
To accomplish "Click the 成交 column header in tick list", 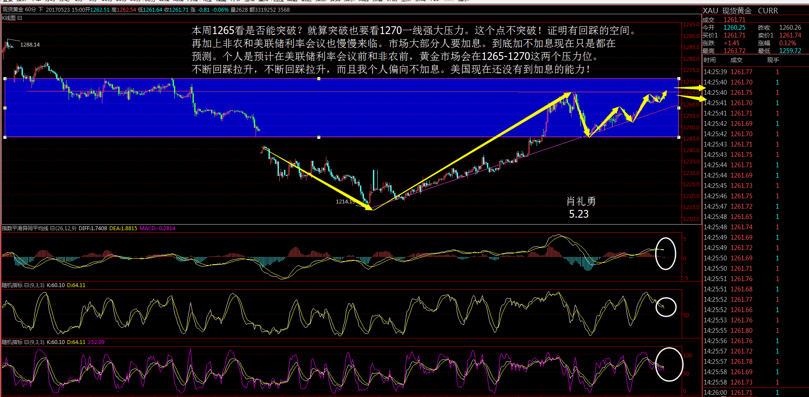I will click(x=736, y=60).
